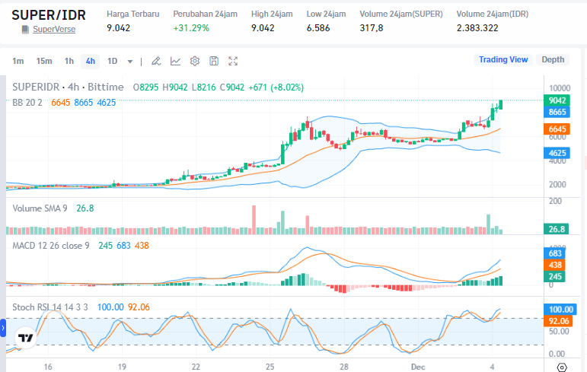Image resolution: width=587 pixels, height=372 pixels.
Task: Switch to 1h timeframe
Action: (69, 61)
